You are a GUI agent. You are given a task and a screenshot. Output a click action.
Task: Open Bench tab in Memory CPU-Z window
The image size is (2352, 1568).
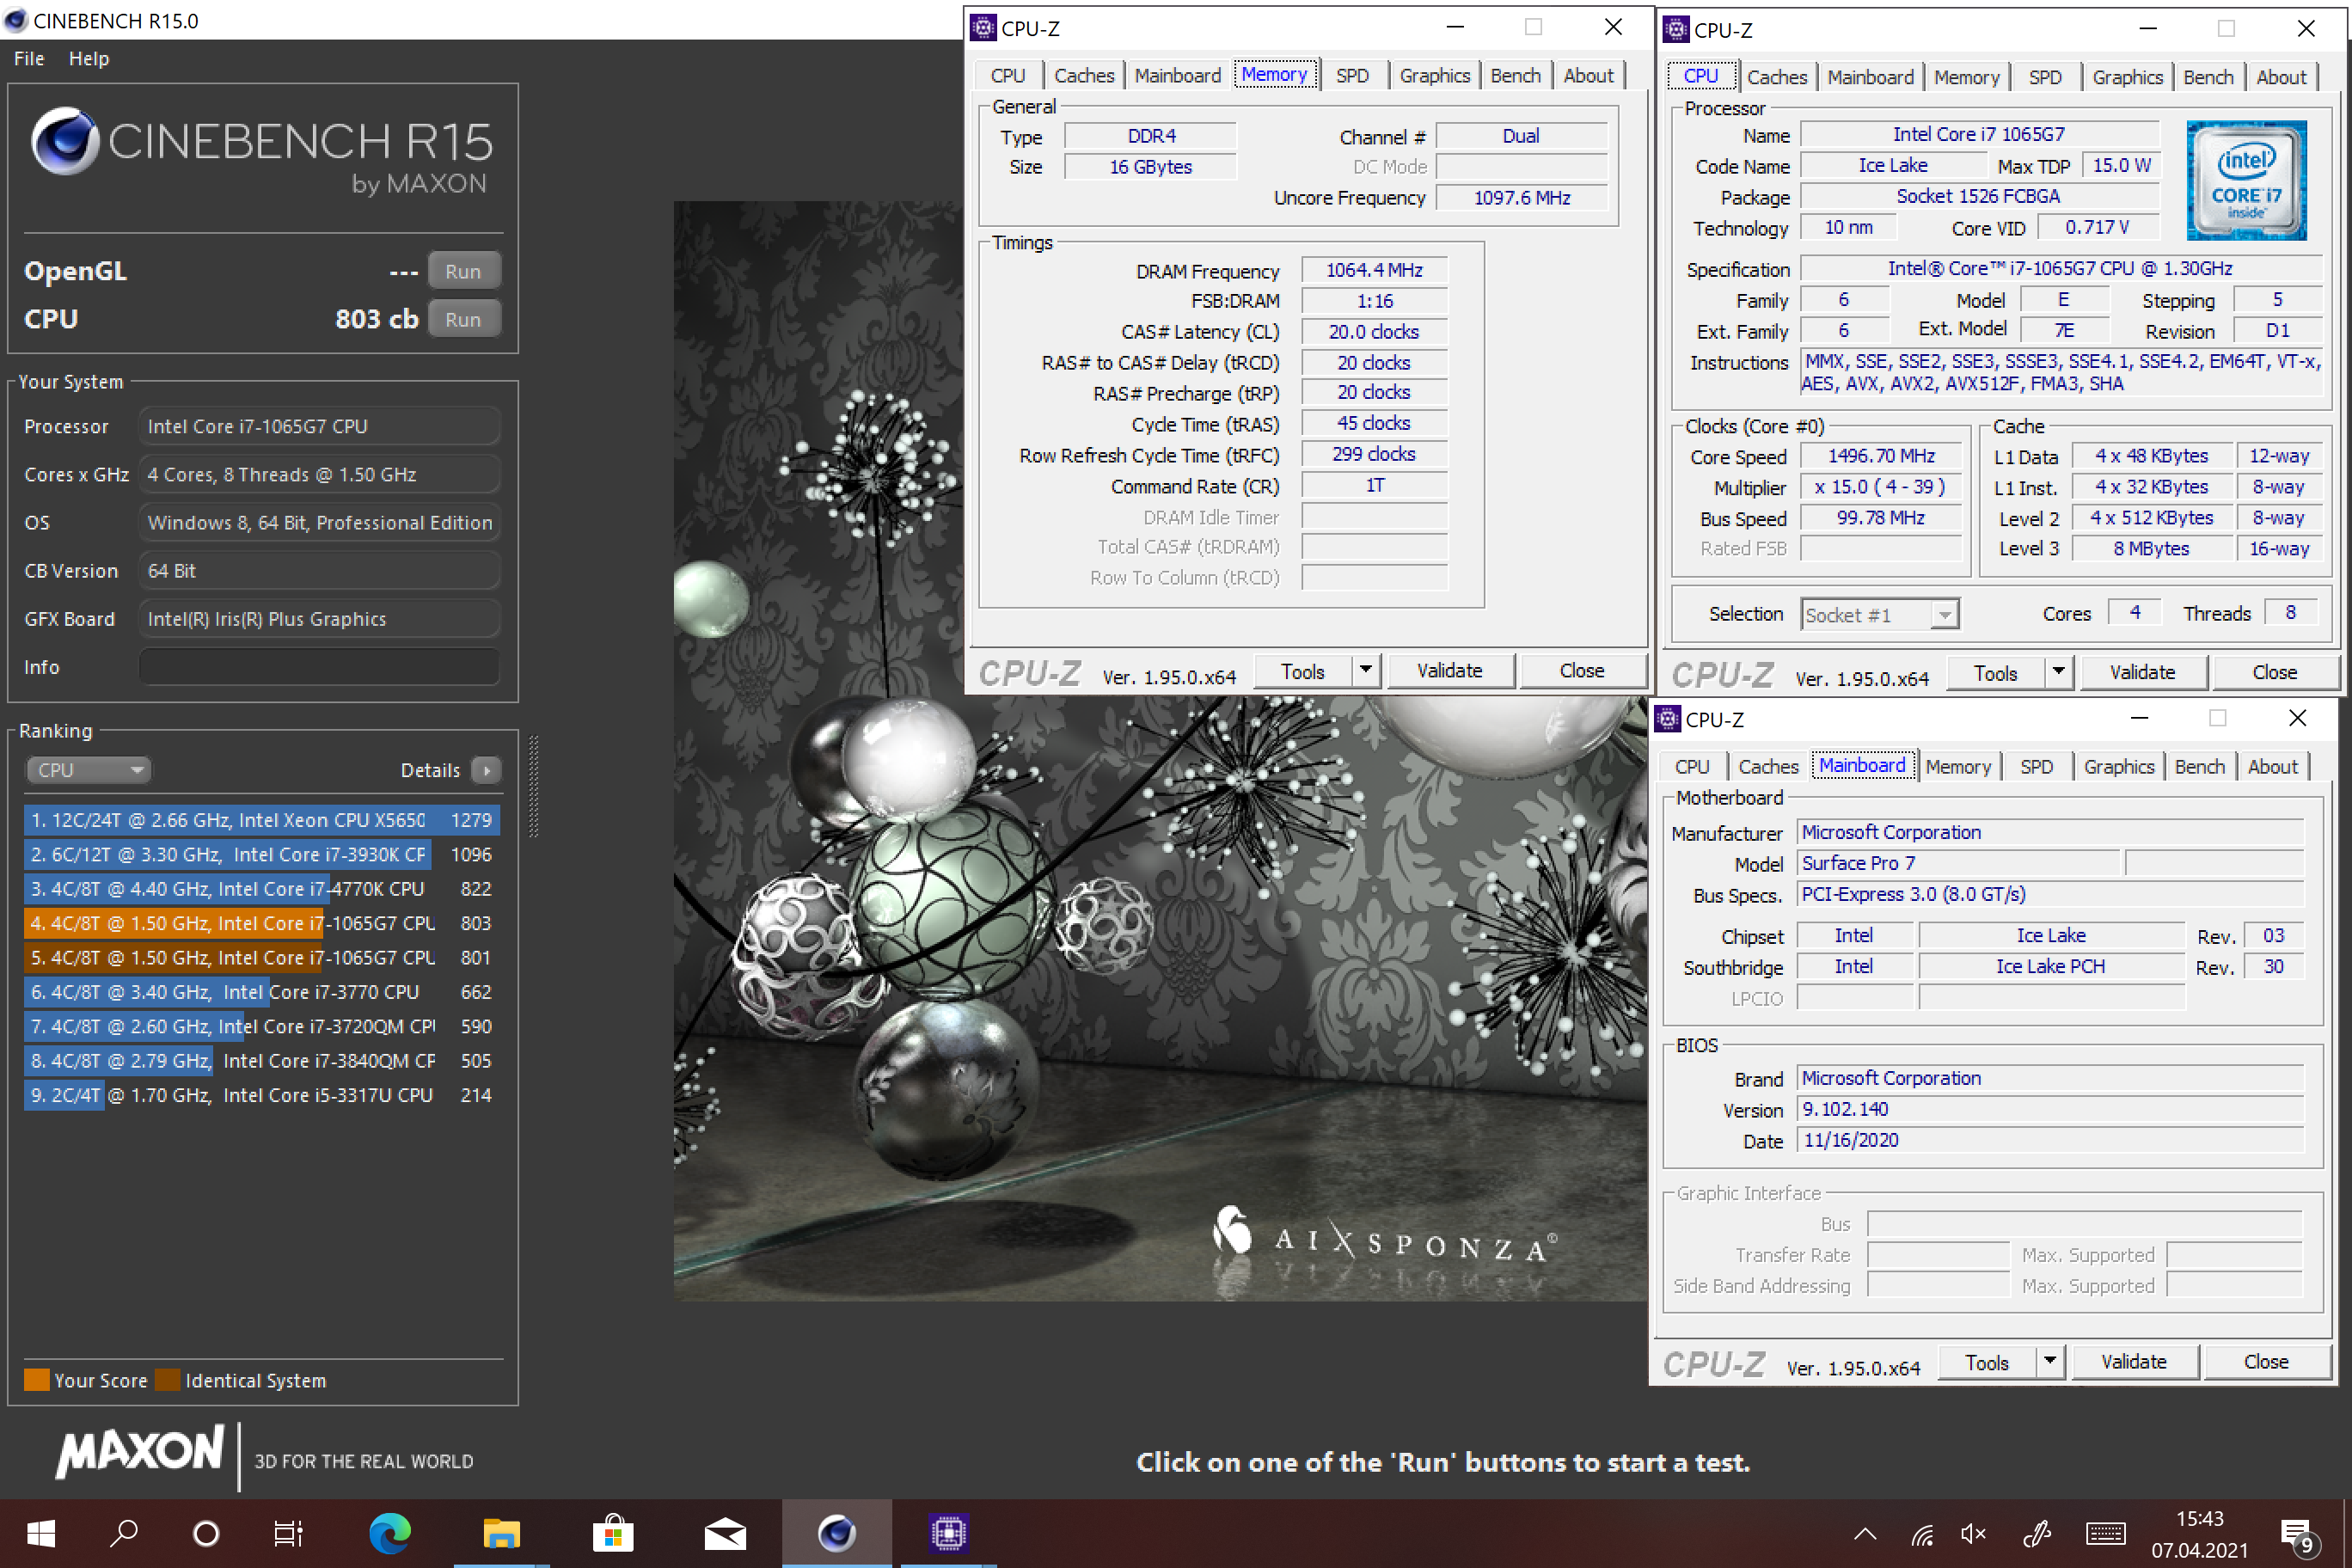(x=1515, y=76)
